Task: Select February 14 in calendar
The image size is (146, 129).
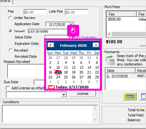Action: [89, 67]
